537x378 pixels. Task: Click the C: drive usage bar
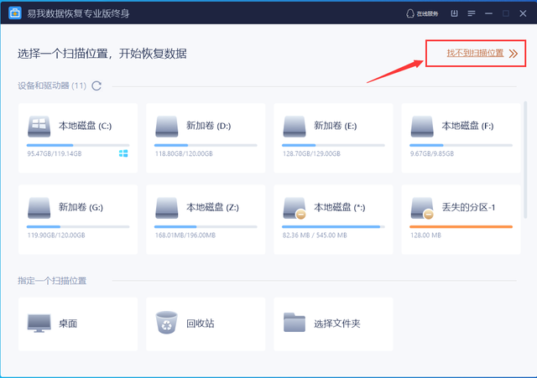tap(78, 145)
